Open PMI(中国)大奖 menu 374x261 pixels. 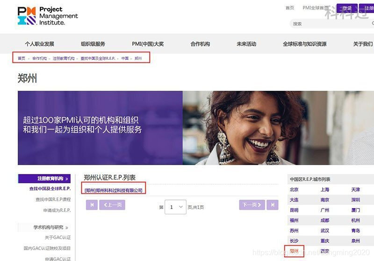point(148,44)
